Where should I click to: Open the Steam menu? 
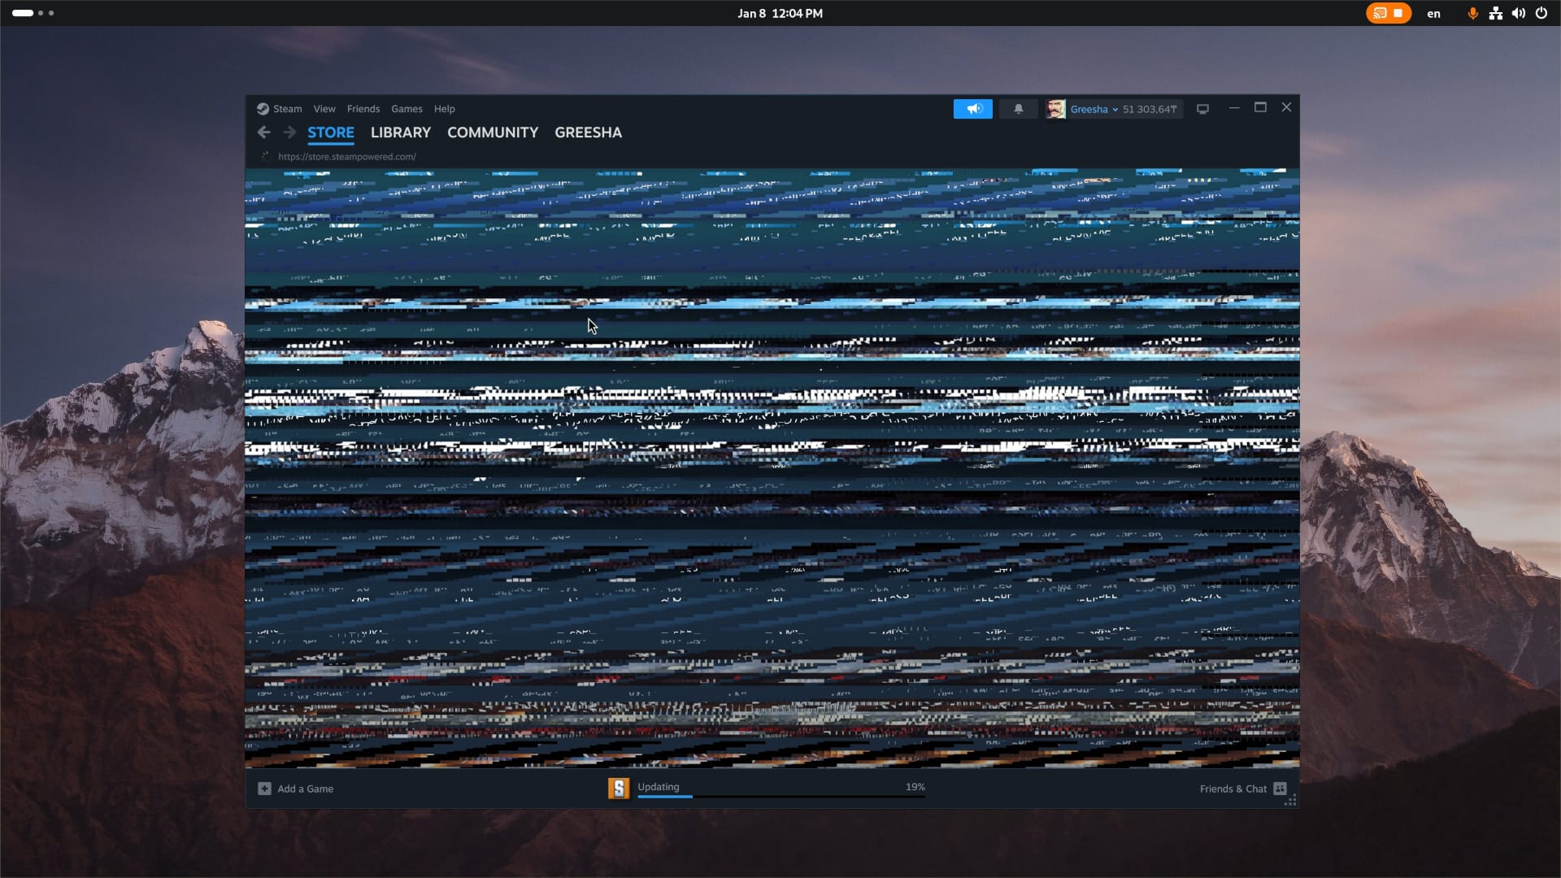pos(286,109)
